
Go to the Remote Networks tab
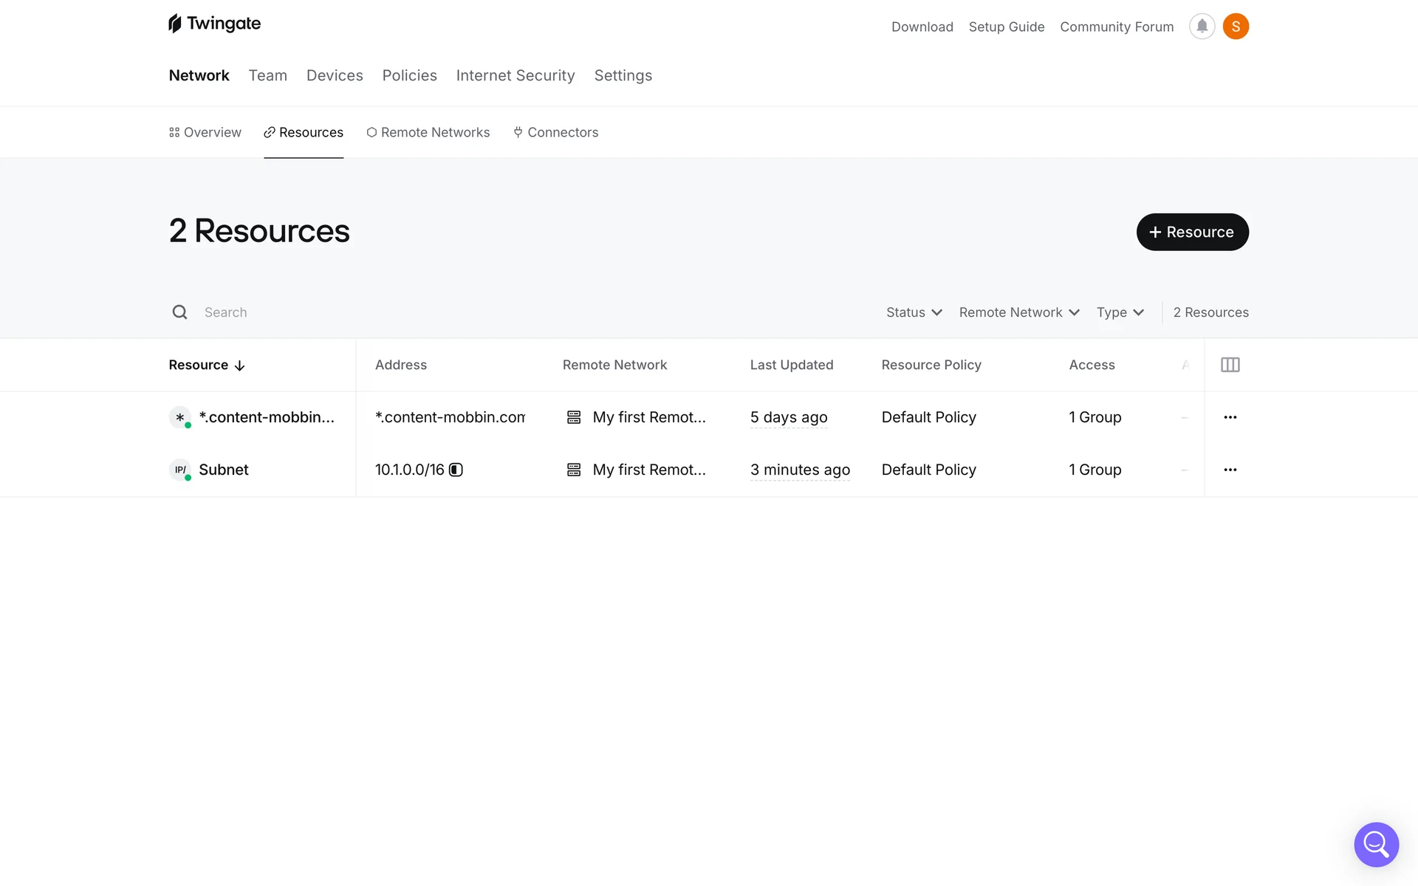click(x=428, y=132)
